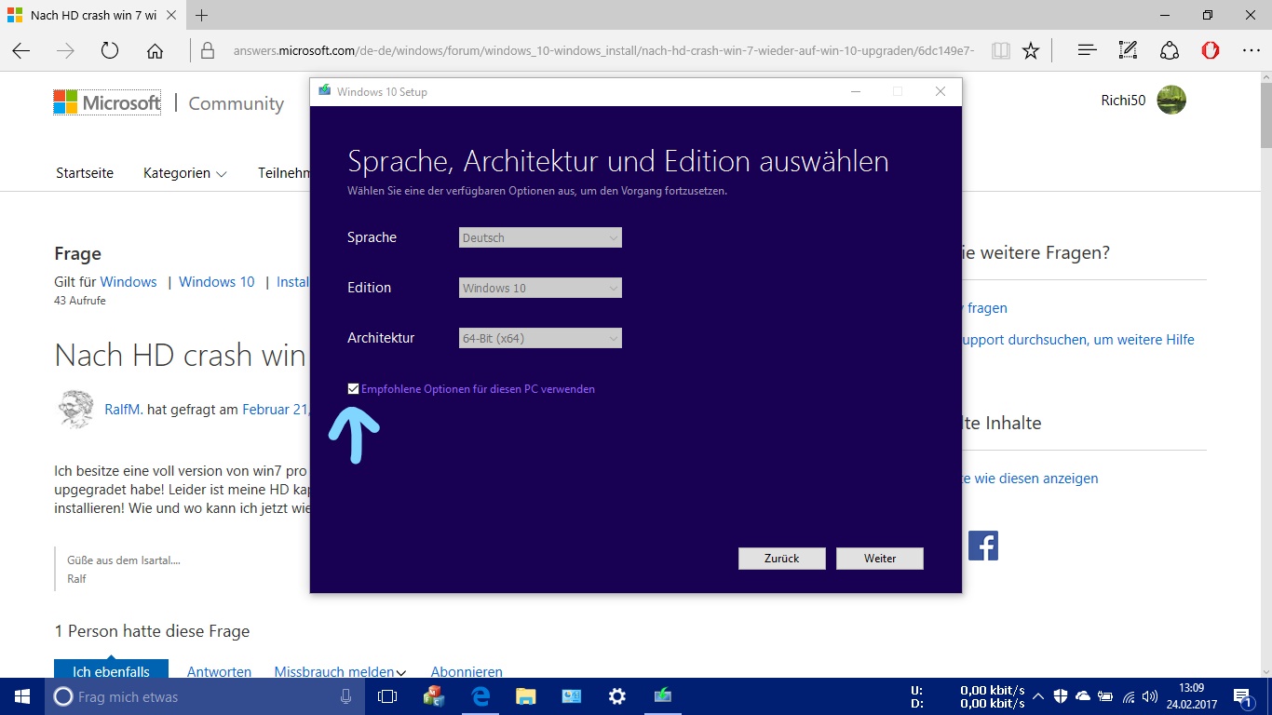Open the Windows Start menu
This screenshot has width=1272, height=715.
[x=21, y=696]
